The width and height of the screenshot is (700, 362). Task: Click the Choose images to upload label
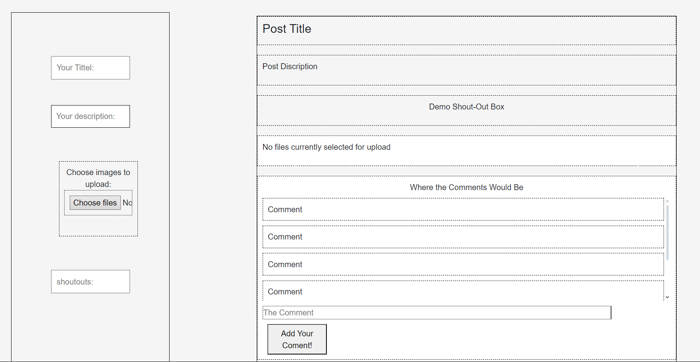click(x=98, y=178)
